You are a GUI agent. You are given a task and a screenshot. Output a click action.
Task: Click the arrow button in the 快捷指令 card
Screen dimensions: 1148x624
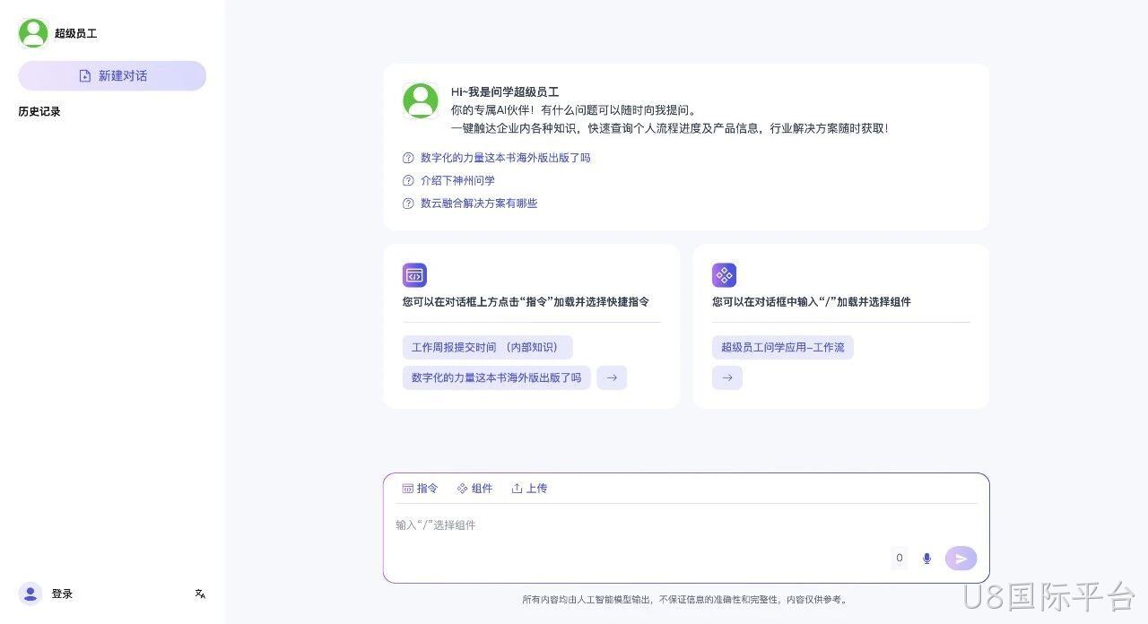tap(612, 377)
